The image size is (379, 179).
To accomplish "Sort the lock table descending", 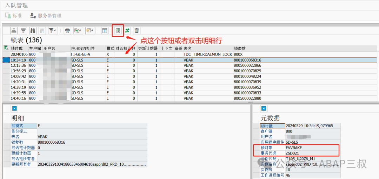I will 23,31.
